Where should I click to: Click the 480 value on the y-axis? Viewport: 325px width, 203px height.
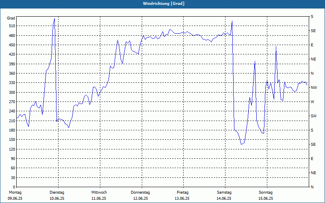tap(12, 36)
